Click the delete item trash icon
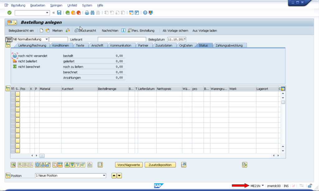This screenshot has width=319, height=191. pos(37,165)
